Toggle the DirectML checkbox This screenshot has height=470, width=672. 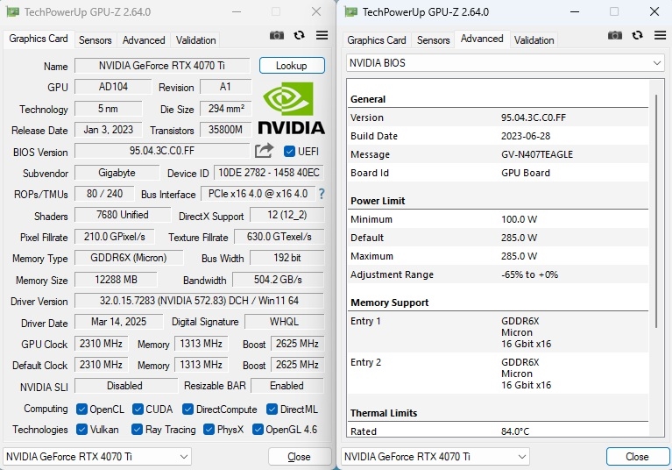coord(272,409)
